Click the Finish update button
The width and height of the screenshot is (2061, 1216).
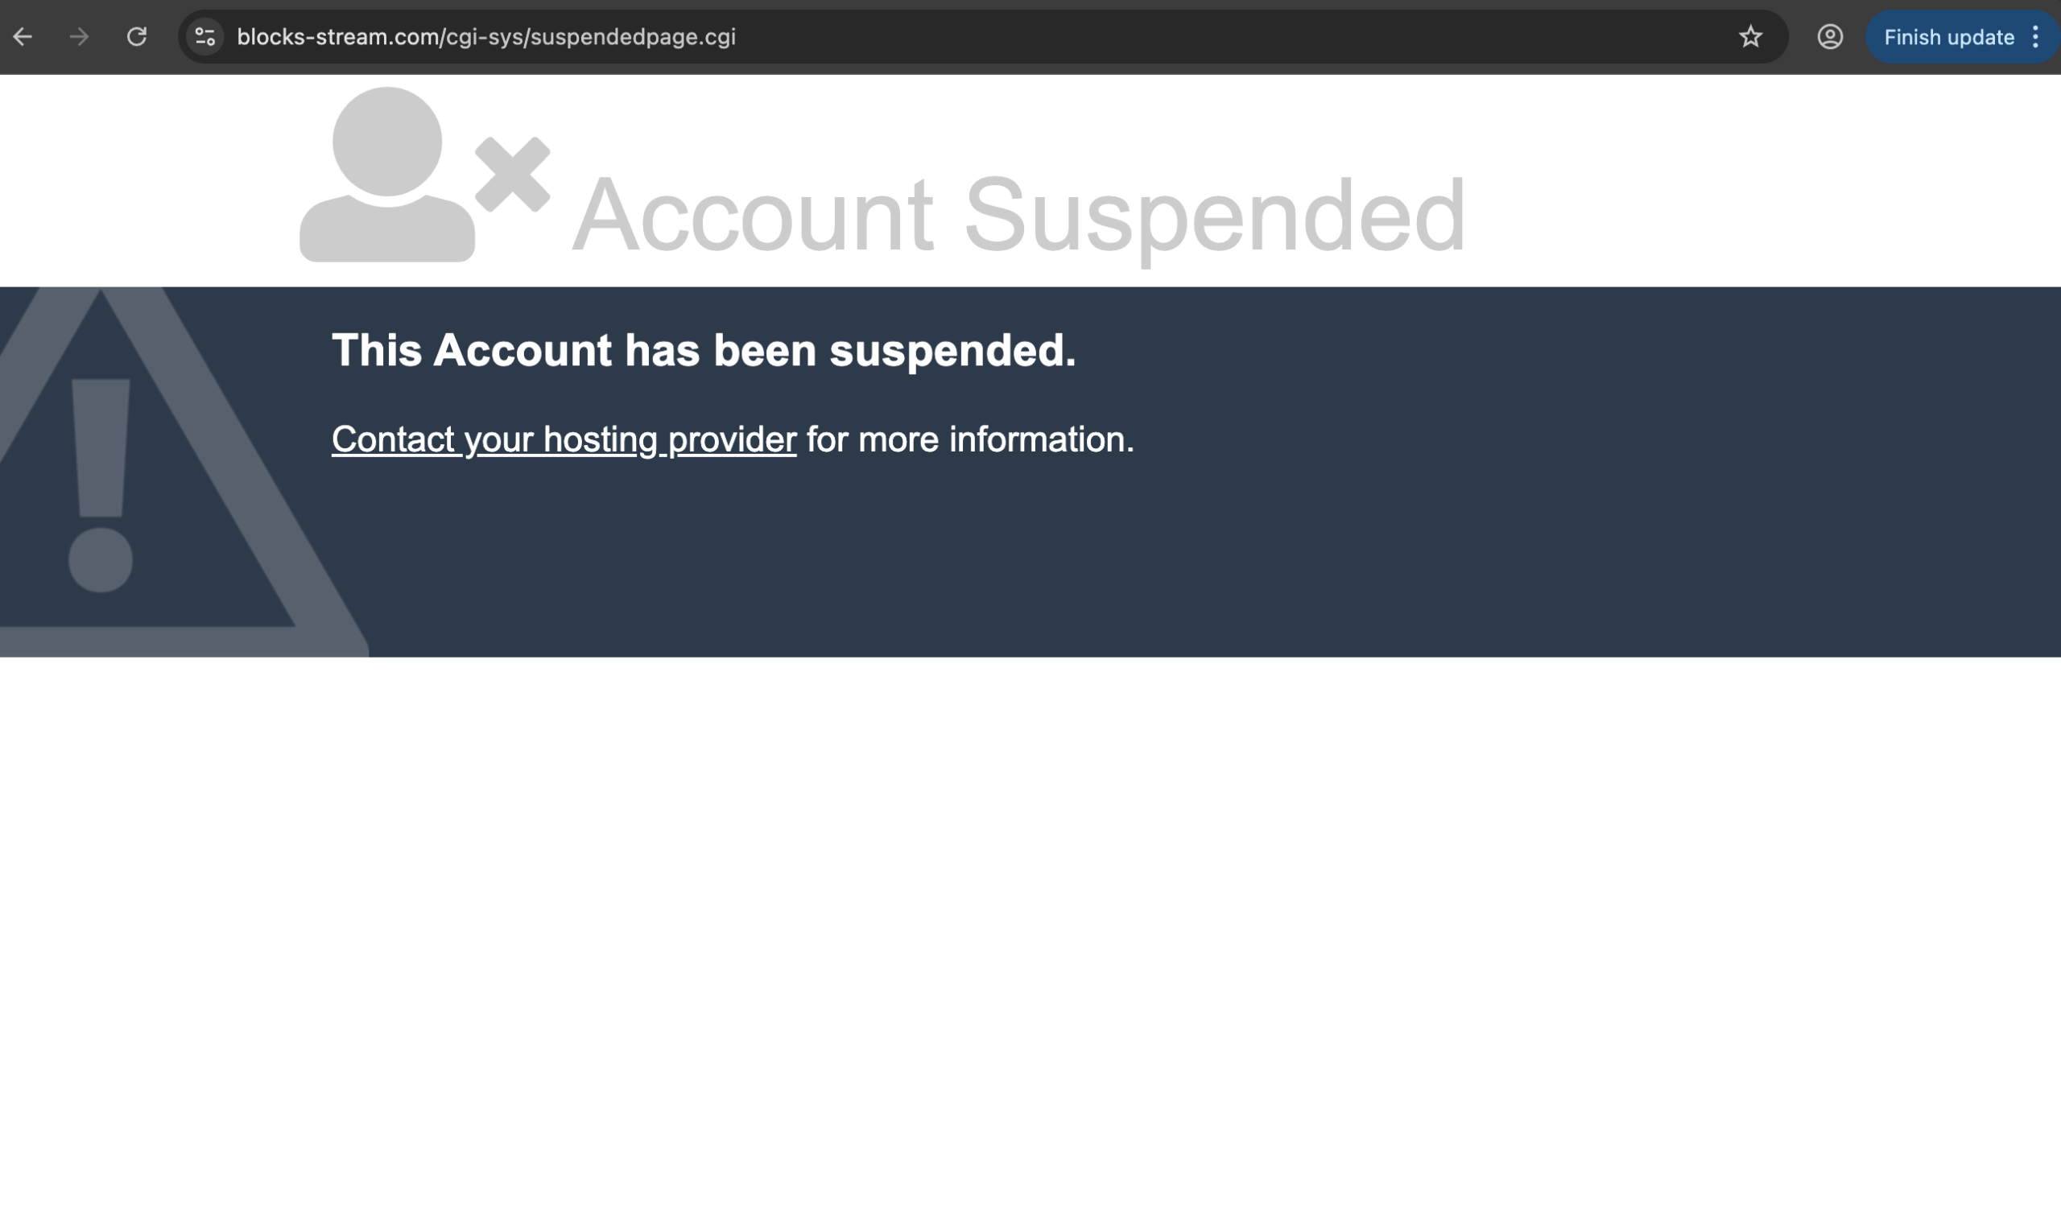[x=1949, y=36]
